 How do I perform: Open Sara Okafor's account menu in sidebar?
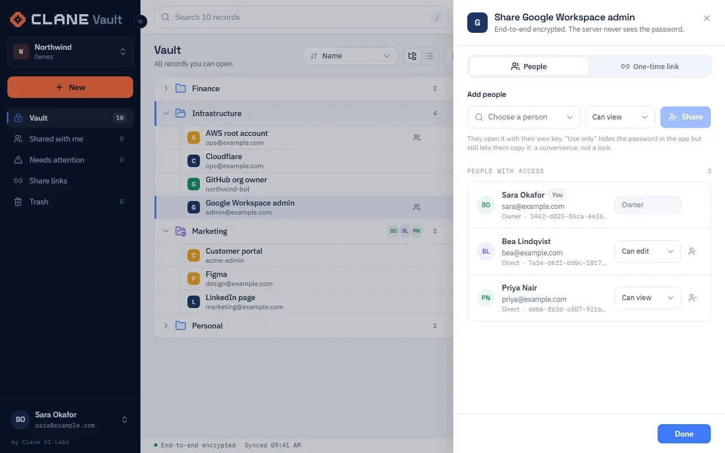tap(70, 420)
